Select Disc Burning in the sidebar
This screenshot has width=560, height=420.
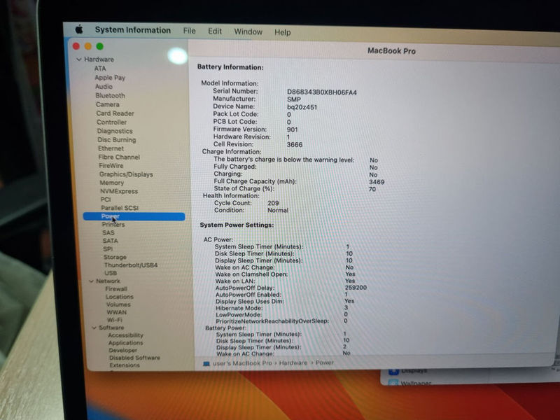click(x=116, y=139)
